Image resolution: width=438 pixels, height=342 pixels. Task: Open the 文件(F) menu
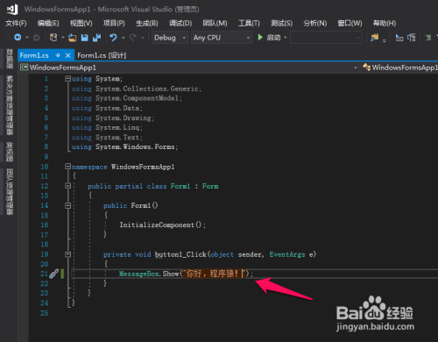[16, 23]
